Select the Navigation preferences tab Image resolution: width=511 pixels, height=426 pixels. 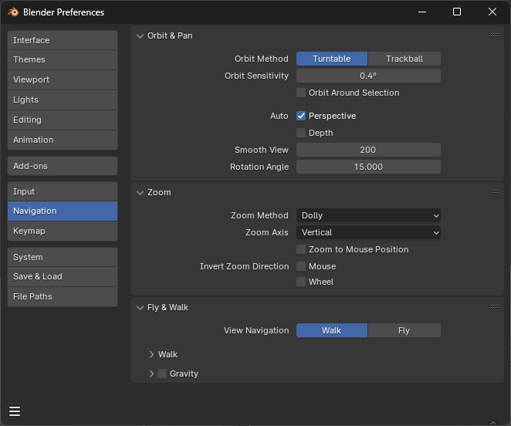[63, 211]
